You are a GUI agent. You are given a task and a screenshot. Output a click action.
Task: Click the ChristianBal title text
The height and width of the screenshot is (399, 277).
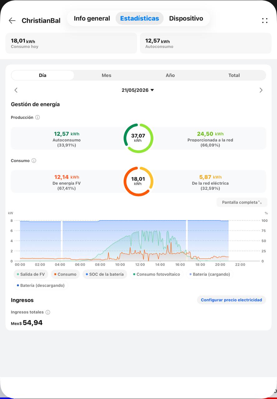41,21
